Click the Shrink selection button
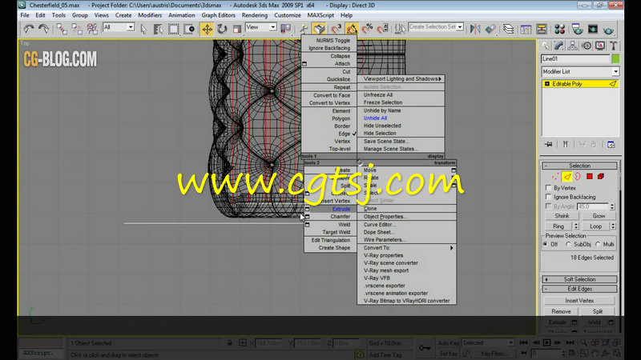This screenshot has height=360, width=641. pos(562,216)
